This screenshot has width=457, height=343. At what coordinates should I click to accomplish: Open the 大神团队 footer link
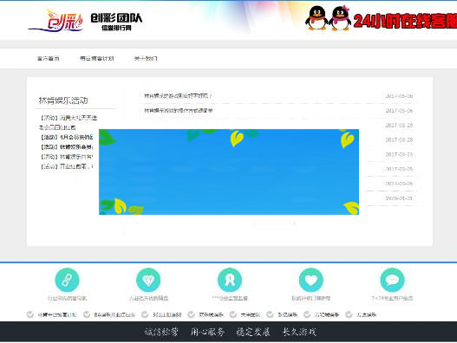[250, 314]
